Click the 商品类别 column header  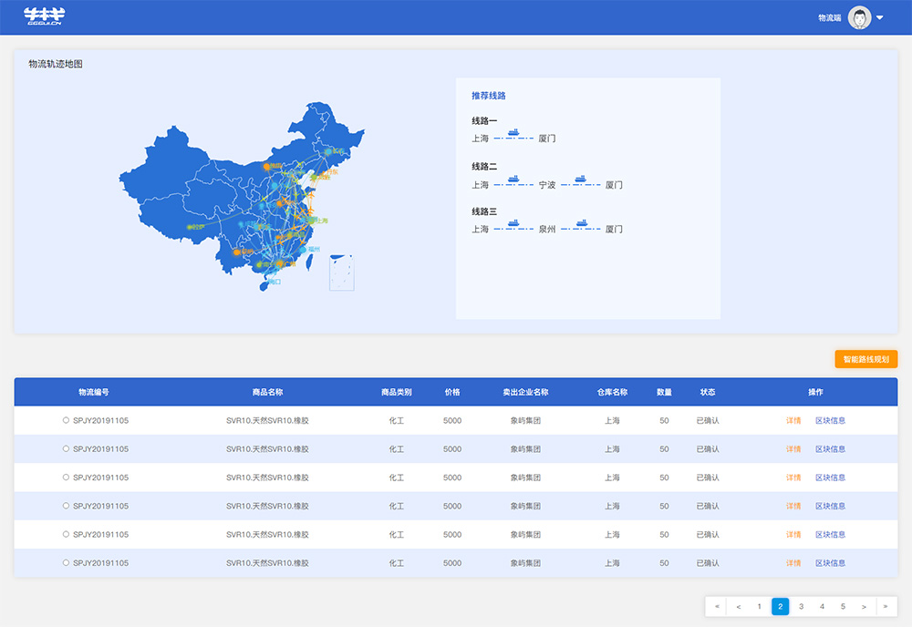click(x=396, y=392)
